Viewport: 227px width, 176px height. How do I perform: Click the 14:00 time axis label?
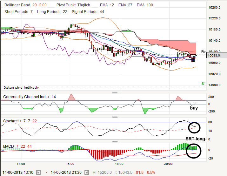tap(21, 164)
